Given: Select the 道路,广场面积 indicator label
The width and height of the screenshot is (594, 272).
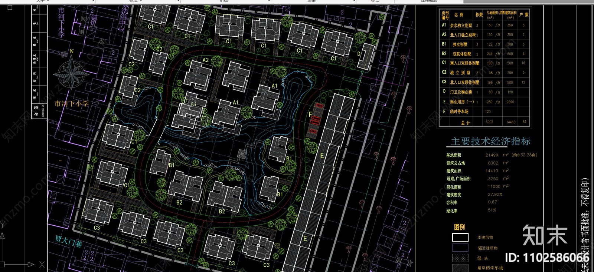Looking at the screenshot, I should click(458, 179).
